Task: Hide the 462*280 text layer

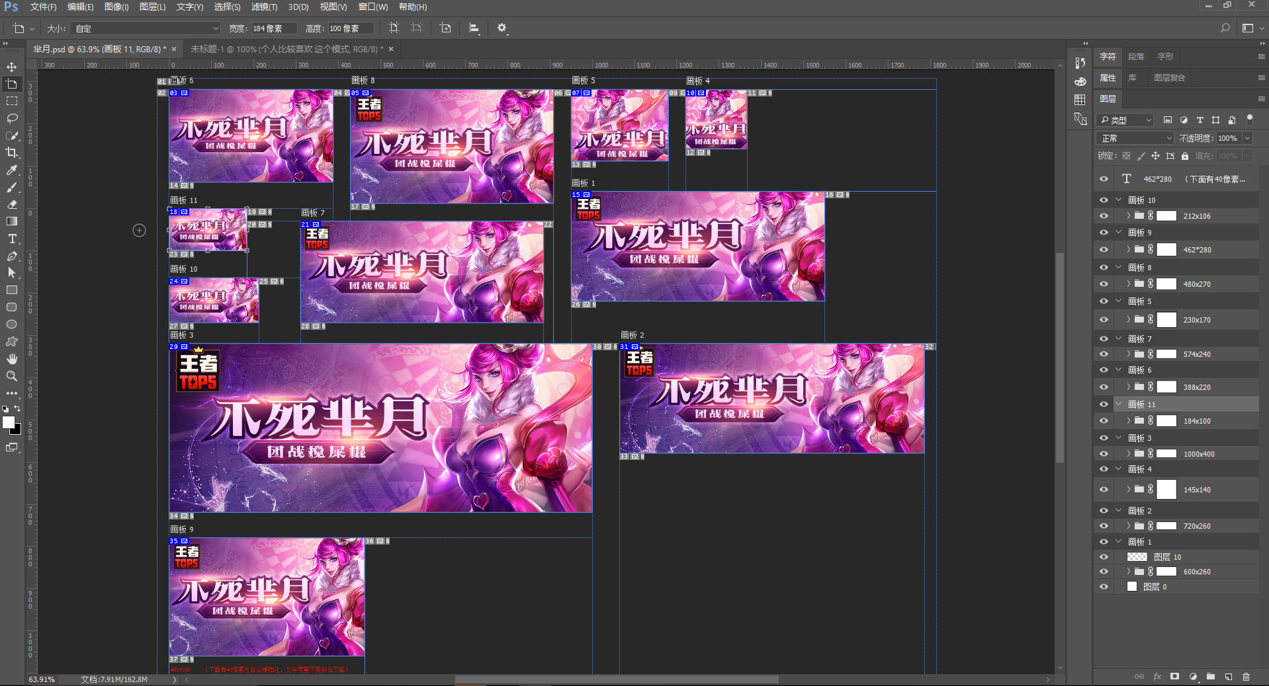Action: click(1104, 179)
